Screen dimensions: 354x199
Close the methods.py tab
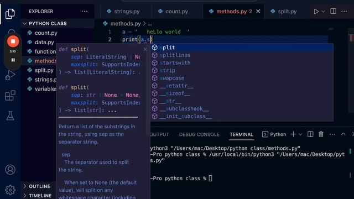pyautogui.click(x=258, y=11)
